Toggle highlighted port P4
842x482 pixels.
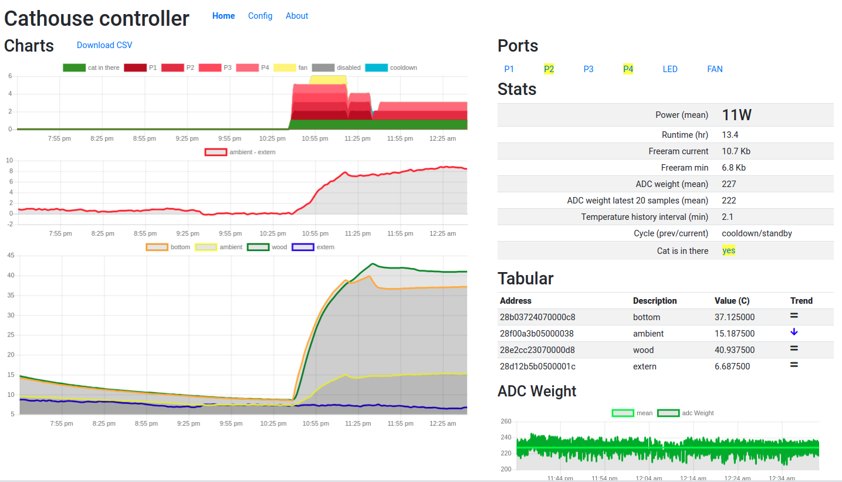pyautogui.click(x=628, y=69)
